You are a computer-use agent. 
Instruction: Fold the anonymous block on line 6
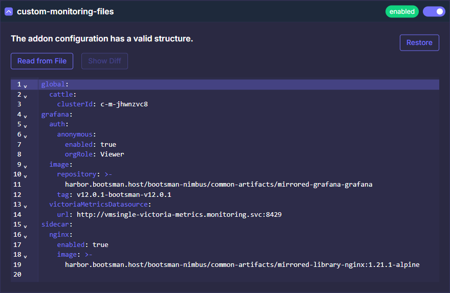point(26,136)
